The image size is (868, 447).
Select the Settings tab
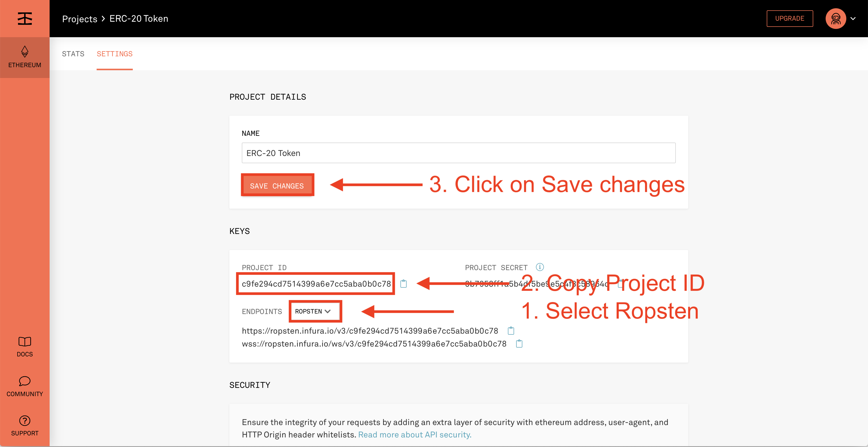[114, 54]
